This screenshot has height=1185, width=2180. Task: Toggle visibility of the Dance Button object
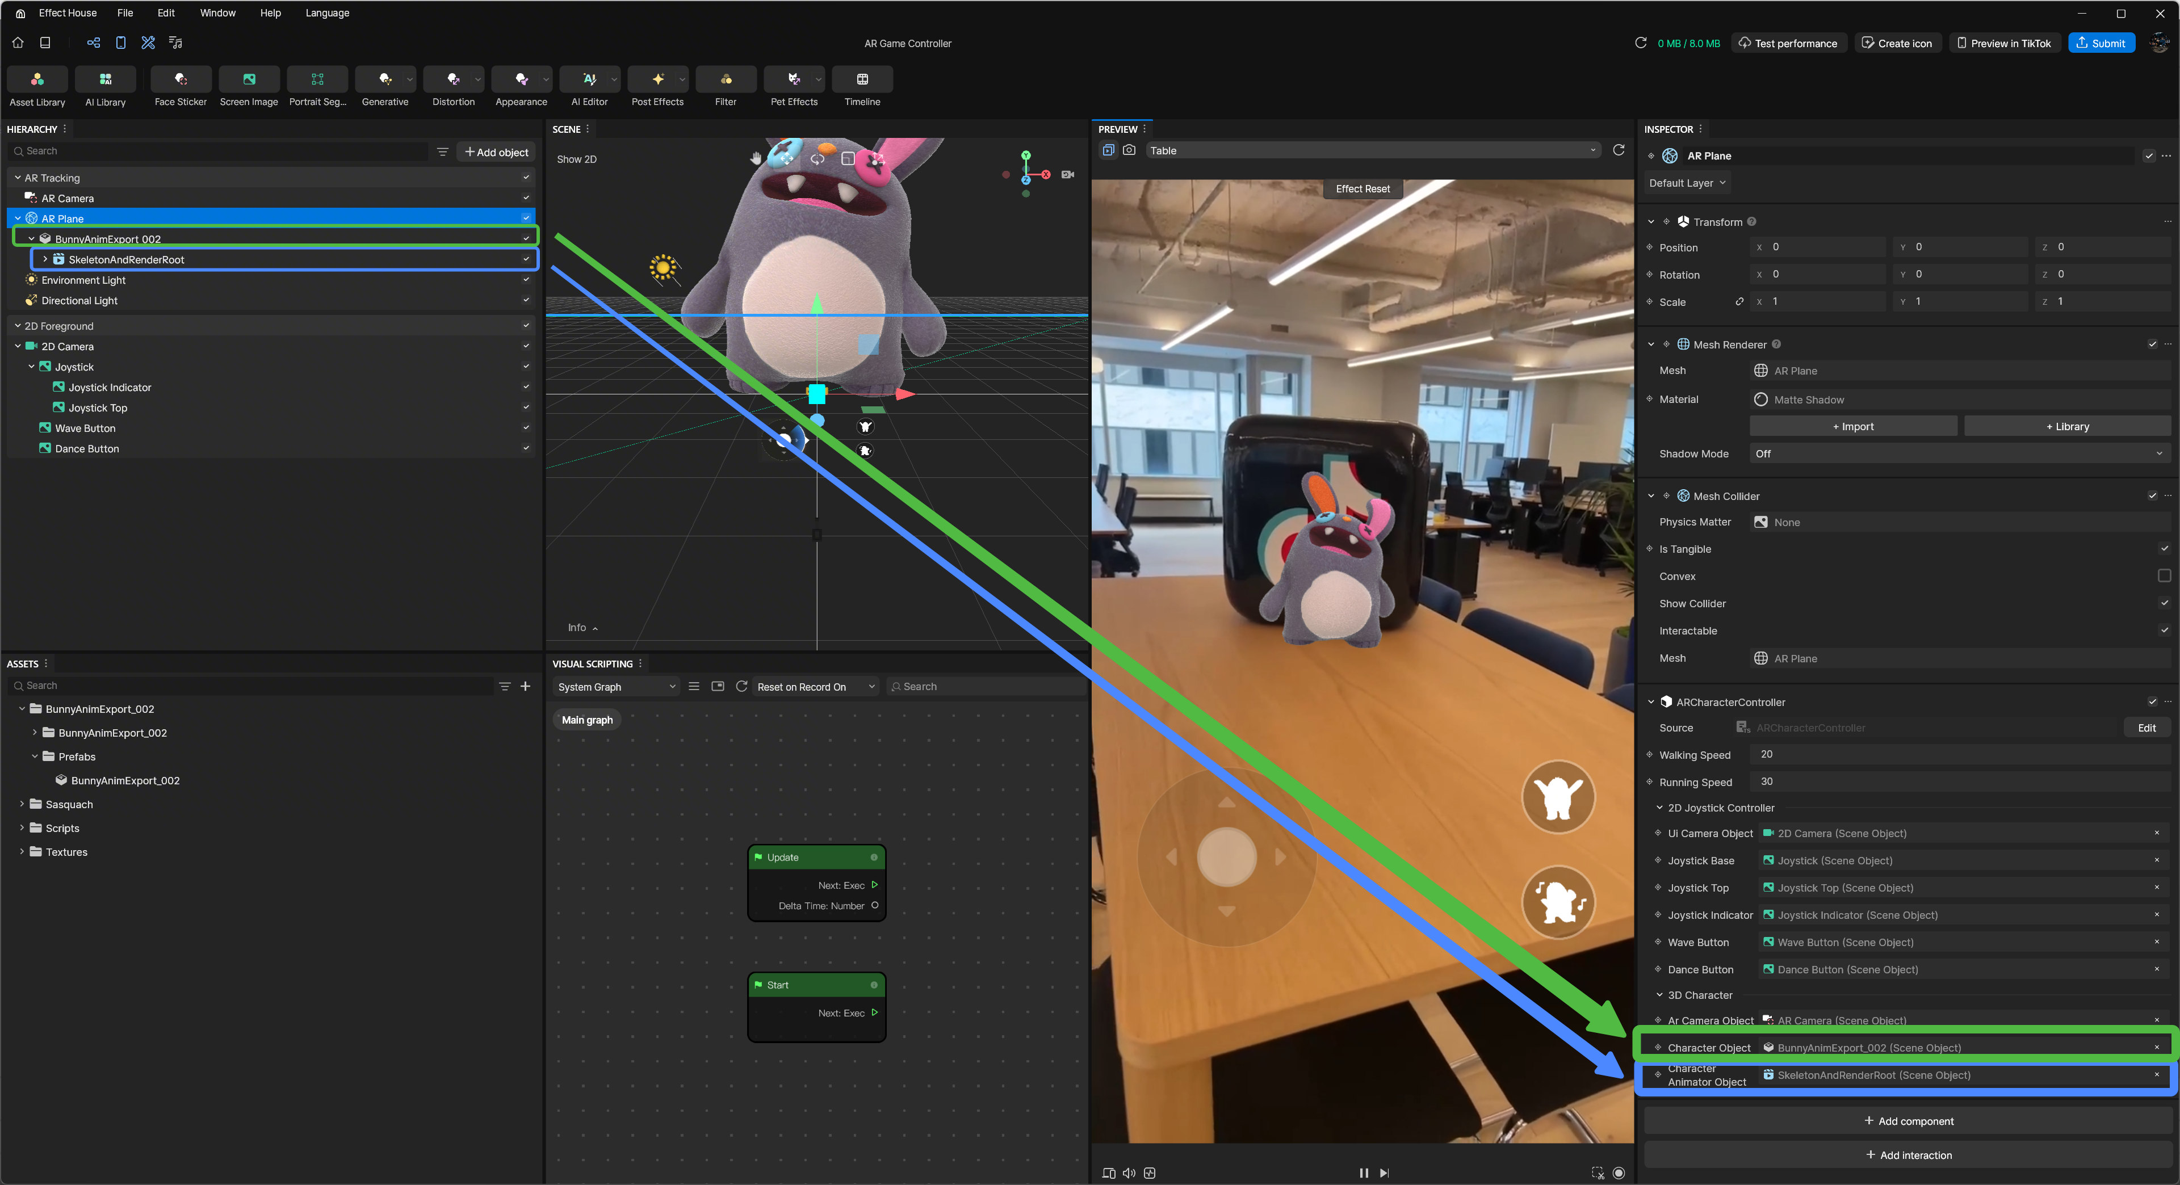pos(526,448)
